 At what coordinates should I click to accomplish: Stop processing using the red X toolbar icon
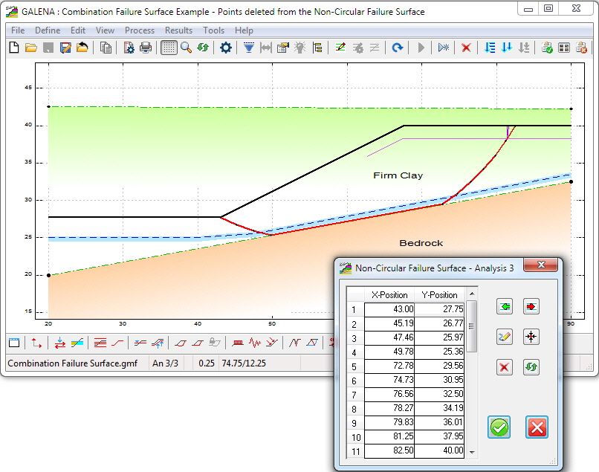(x=464, y=47)
